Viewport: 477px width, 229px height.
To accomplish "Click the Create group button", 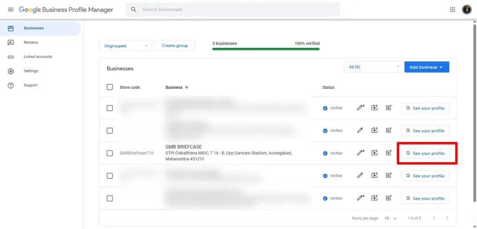I will 175,46.
